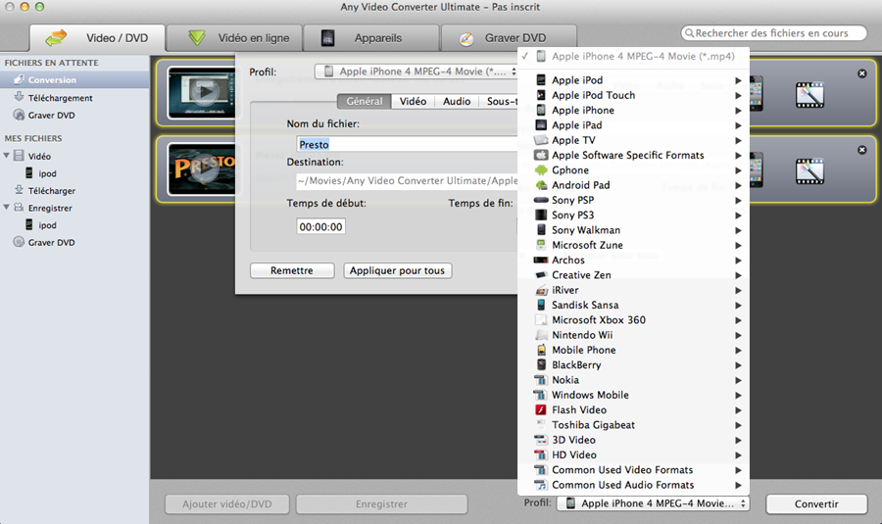Play the first video thumbnail
The height and width of the screenshot is (524, 882).
click(x=204, y=92)
